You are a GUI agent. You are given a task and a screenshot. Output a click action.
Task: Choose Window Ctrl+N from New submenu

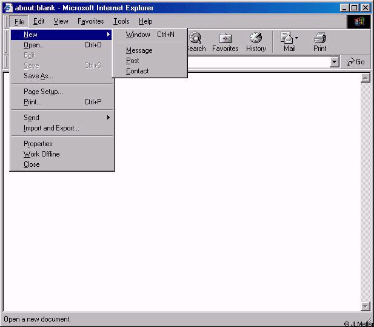pos(150,35)
